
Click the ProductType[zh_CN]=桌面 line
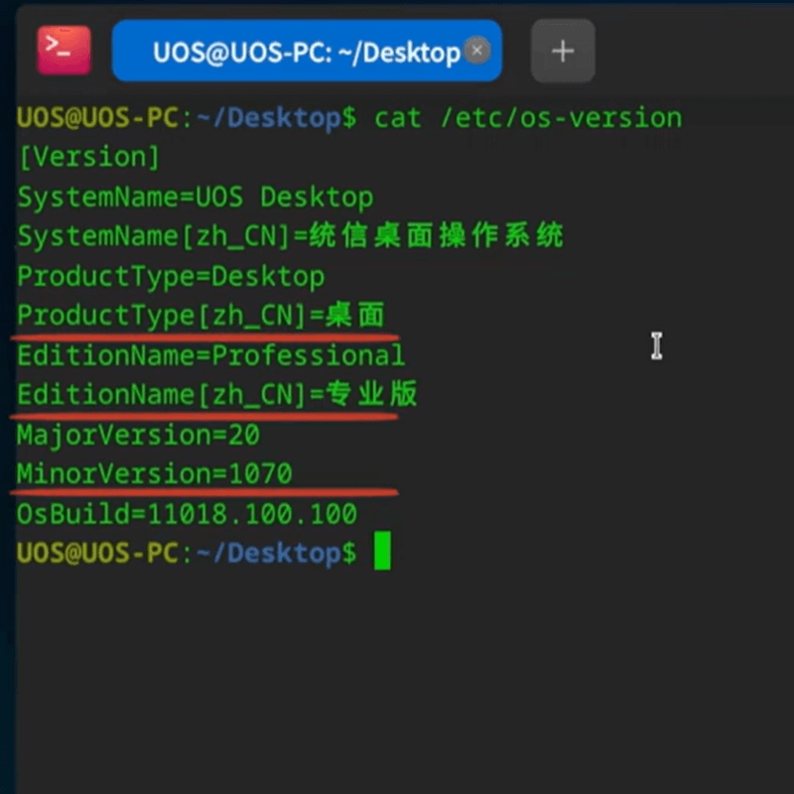pyautogui.click(x=201, y=316)
